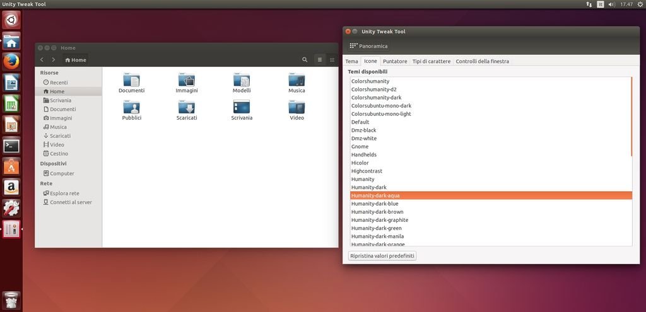The height and width of the screenshot is (312, 646).
Task: Switch to grid view in file manager
Action: [x=332, y=60]
